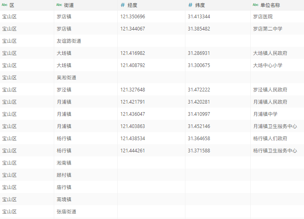Screen dimensions: 304x219
Task: Select the 张庙街道 cell
Action: (x=66, y=212)
